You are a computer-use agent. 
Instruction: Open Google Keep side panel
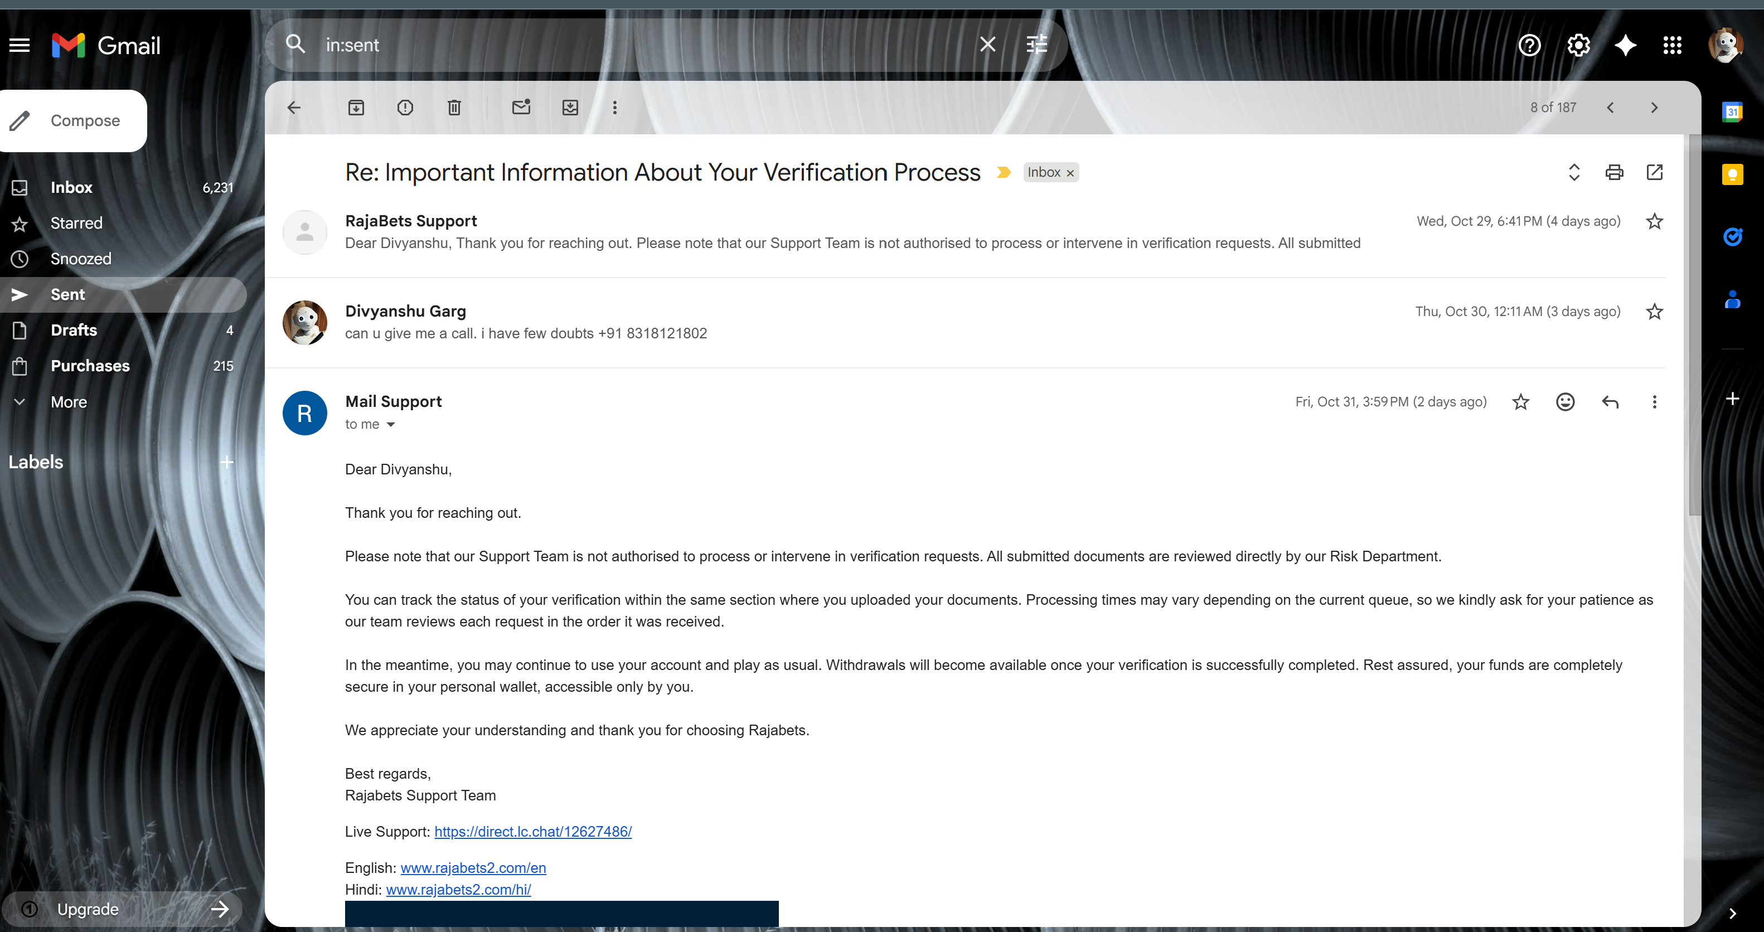click(1732, 174)
